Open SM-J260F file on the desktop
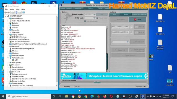177x99 pixels. click(160, 31)
